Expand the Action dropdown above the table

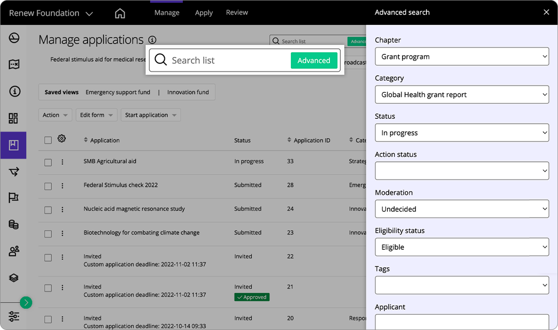(x=55, y=115)
